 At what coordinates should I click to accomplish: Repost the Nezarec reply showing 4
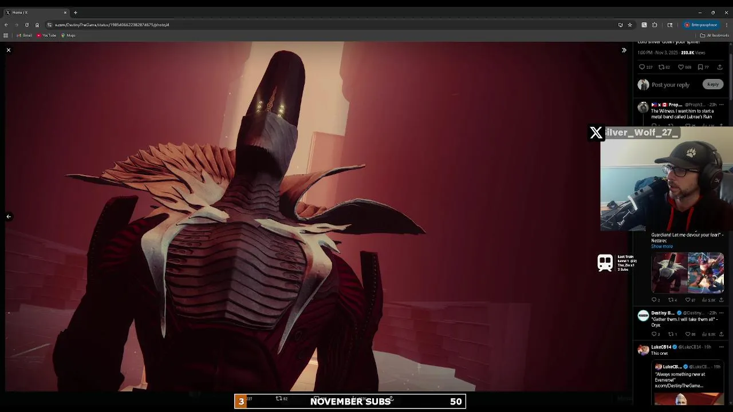tap(673, 300)
